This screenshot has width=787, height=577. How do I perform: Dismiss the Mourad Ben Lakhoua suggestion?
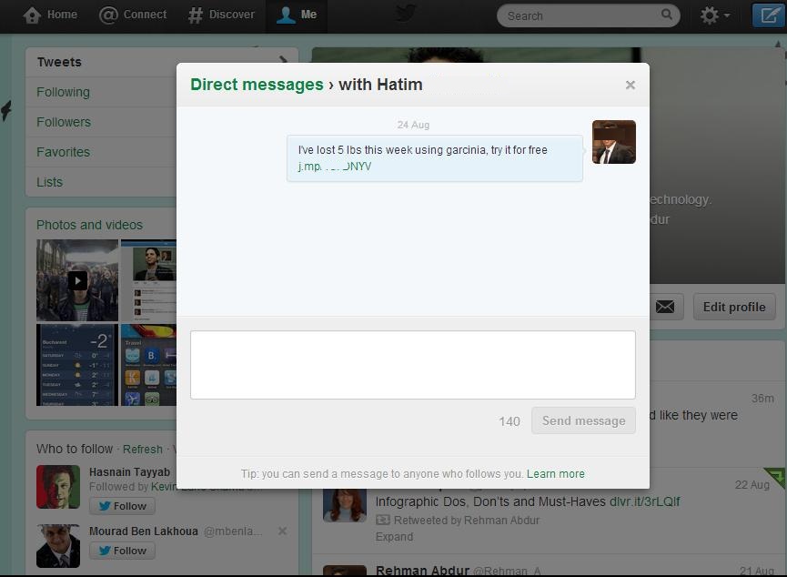coord(282,531)
